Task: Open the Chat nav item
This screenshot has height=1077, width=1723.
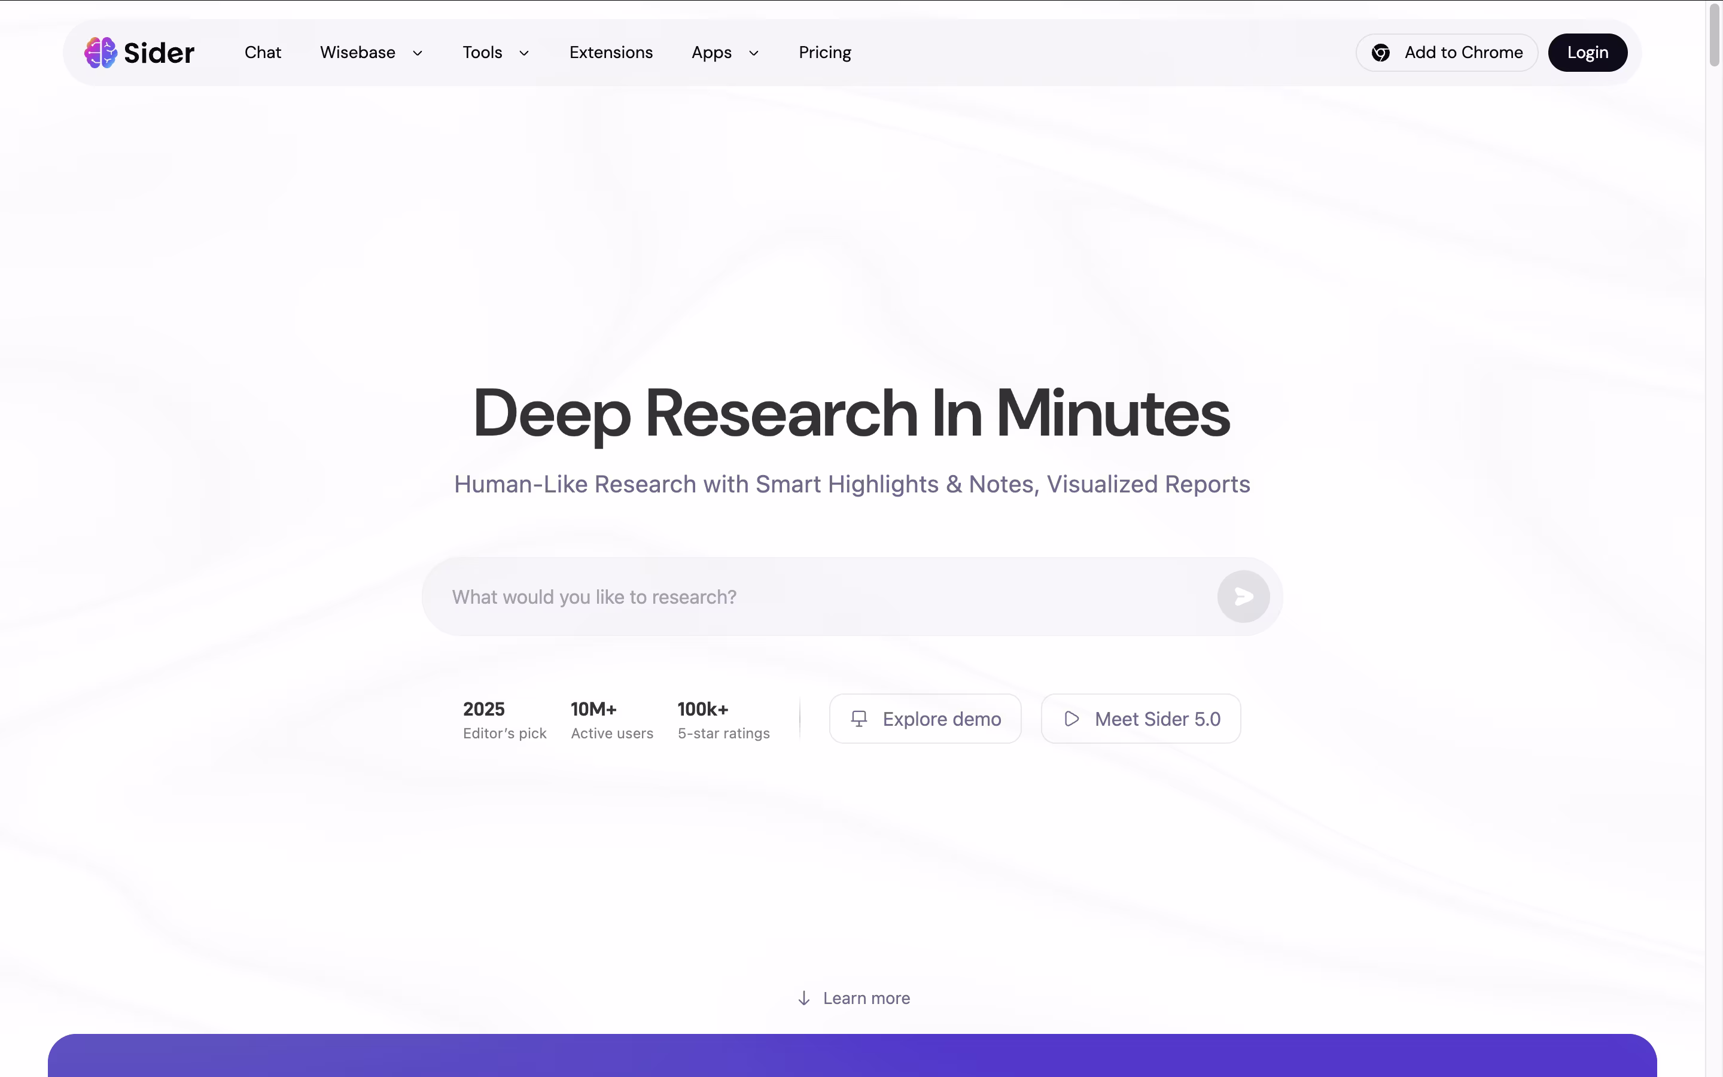Action: 263,53
